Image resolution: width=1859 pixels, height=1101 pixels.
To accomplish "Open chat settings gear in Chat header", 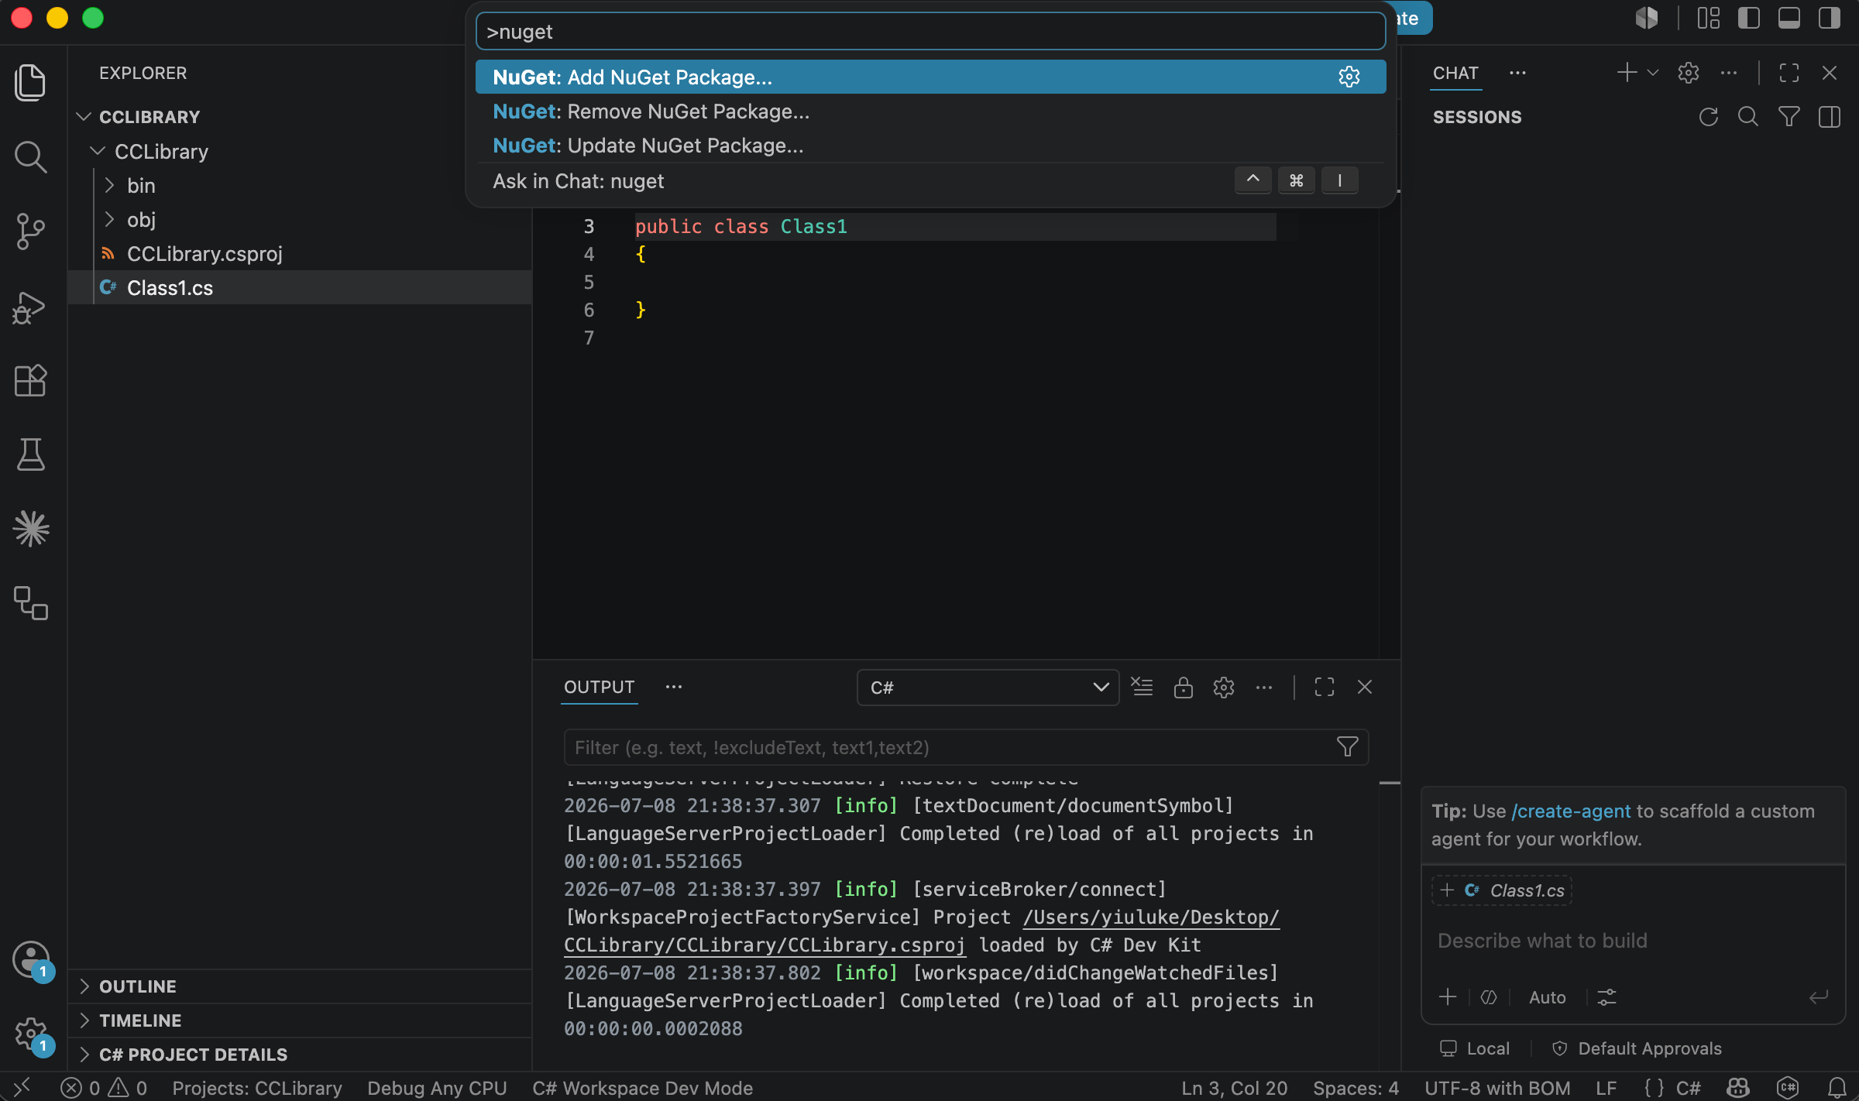I will click(1689, 73).
